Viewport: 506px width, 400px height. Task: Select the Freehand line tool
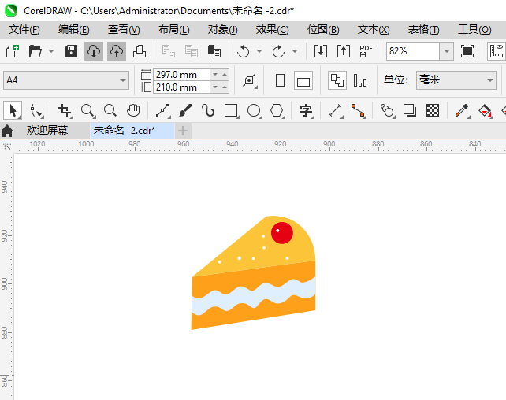[x=162, y=110]
